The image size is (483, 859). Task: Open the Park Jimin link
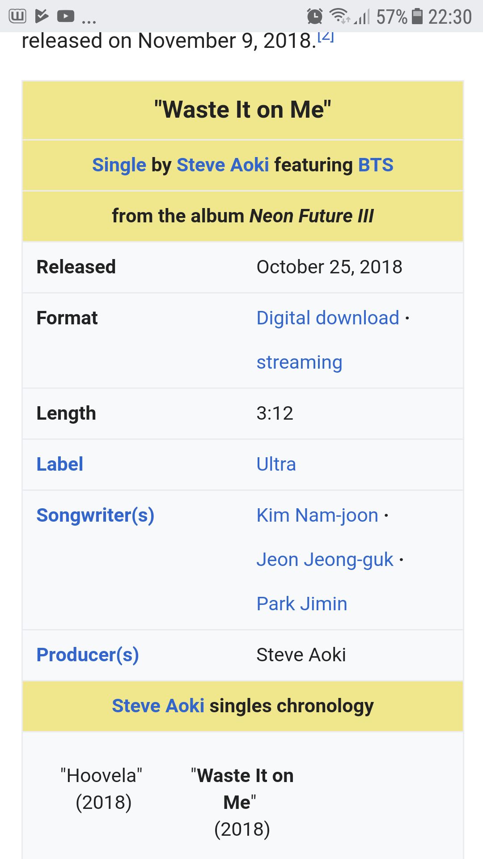tap(302, 604)
